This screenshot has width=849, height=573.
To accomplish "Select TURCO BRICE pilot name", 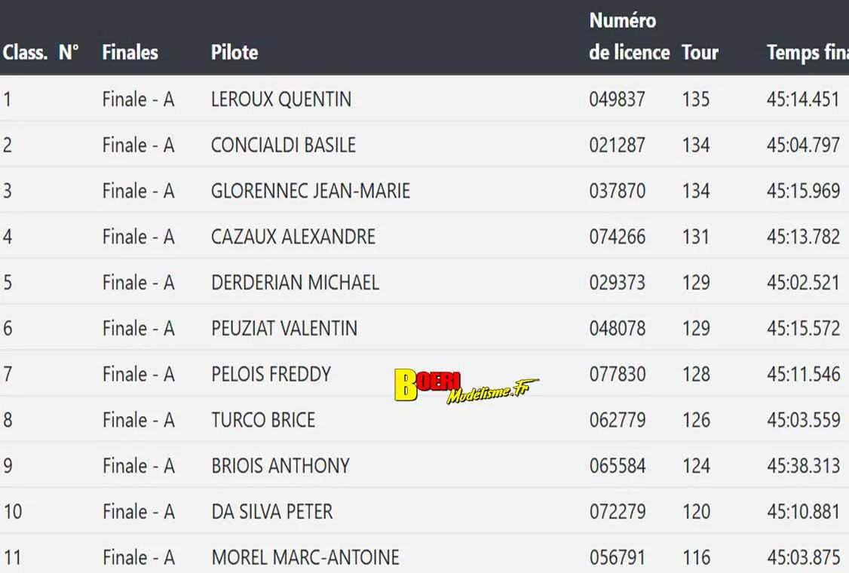I will click(x=263, y=420).
